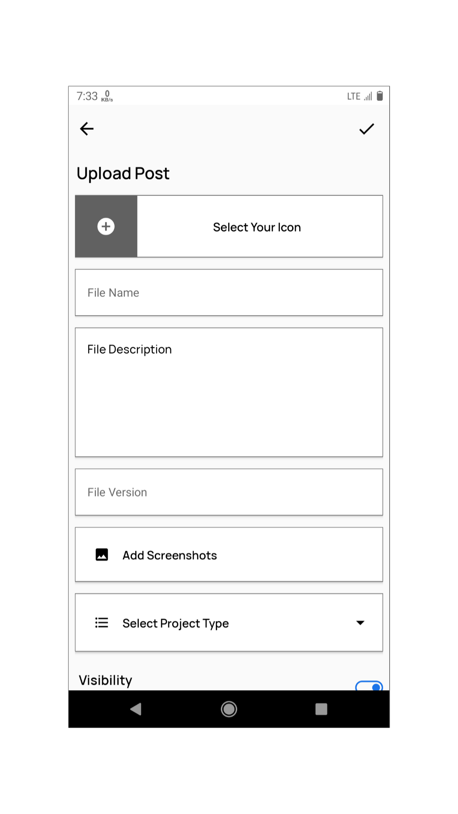
Task: Tap the signal strength icon in the status bar
Action: (368, 97)
